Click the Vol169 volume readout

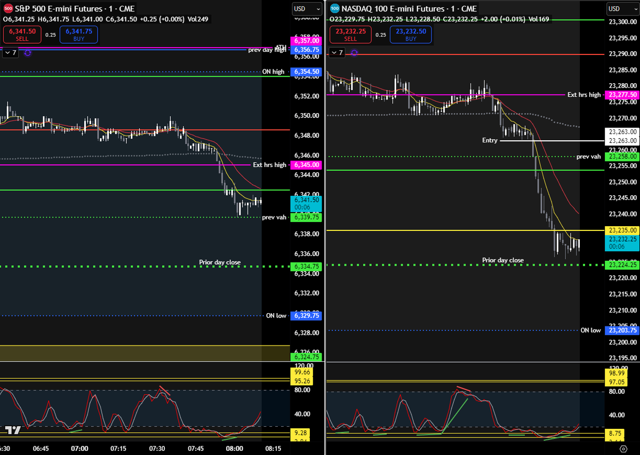tap(538, 19)
